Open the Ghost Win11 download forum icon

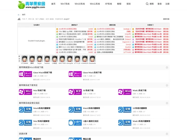(x=75, y=74)
